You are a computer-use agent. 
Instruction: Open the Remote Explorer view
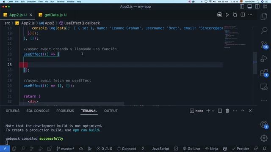[x=264, y=87]
